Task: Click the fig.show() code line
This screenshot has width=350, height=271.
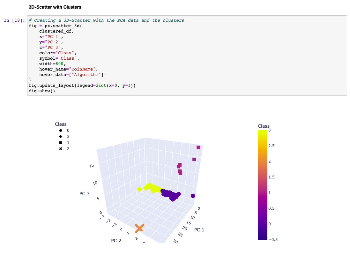Action: [x=42, y=91]
